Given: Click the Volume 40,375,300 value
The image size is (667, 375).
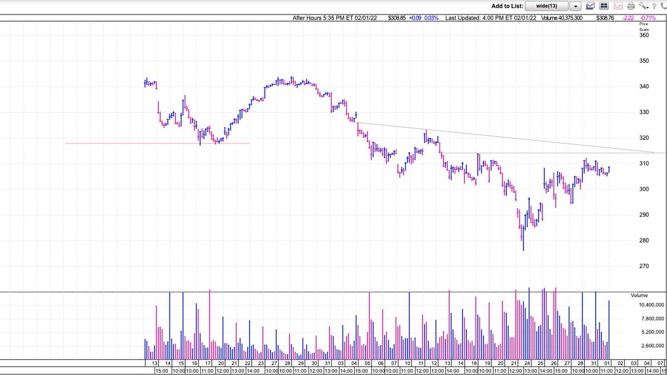Looking at the screenshot, I should coord(570,18).
